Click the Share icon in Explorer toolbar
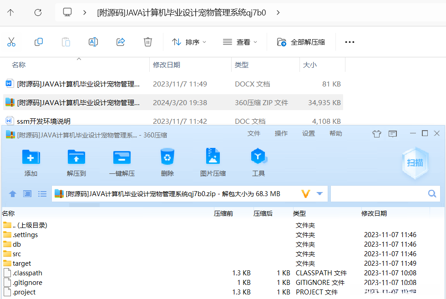The image size is (446, 299). (x=121, y=42)
